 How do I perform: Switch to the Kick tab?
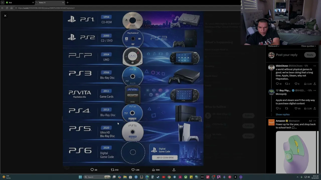tap(19, 2)
